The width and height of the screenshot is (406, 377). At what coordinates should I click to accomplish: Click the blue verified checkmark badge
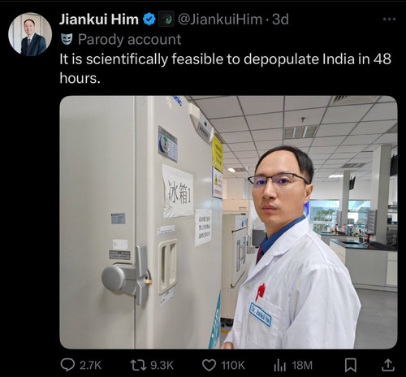(x=149, y=19)
